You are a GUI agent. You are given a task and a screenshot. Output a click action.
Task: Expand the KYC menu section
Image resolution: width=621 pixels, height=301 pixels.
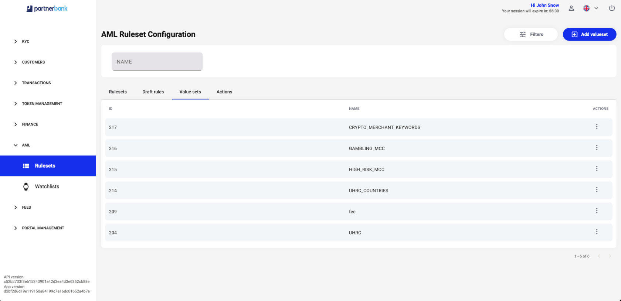click(x=21, y=41)
